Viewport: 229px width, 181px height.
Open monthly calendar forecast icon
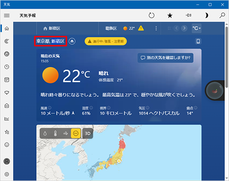(7, 80)
